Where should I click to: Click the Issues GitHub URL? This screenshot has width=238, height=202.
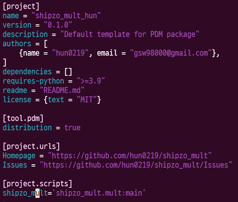click(x=136, y=165)
